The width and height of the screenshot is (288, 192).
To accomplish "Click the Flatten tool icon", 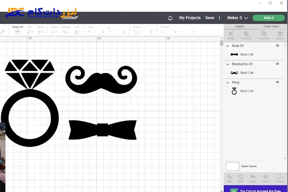I will (x=266, y=177).
